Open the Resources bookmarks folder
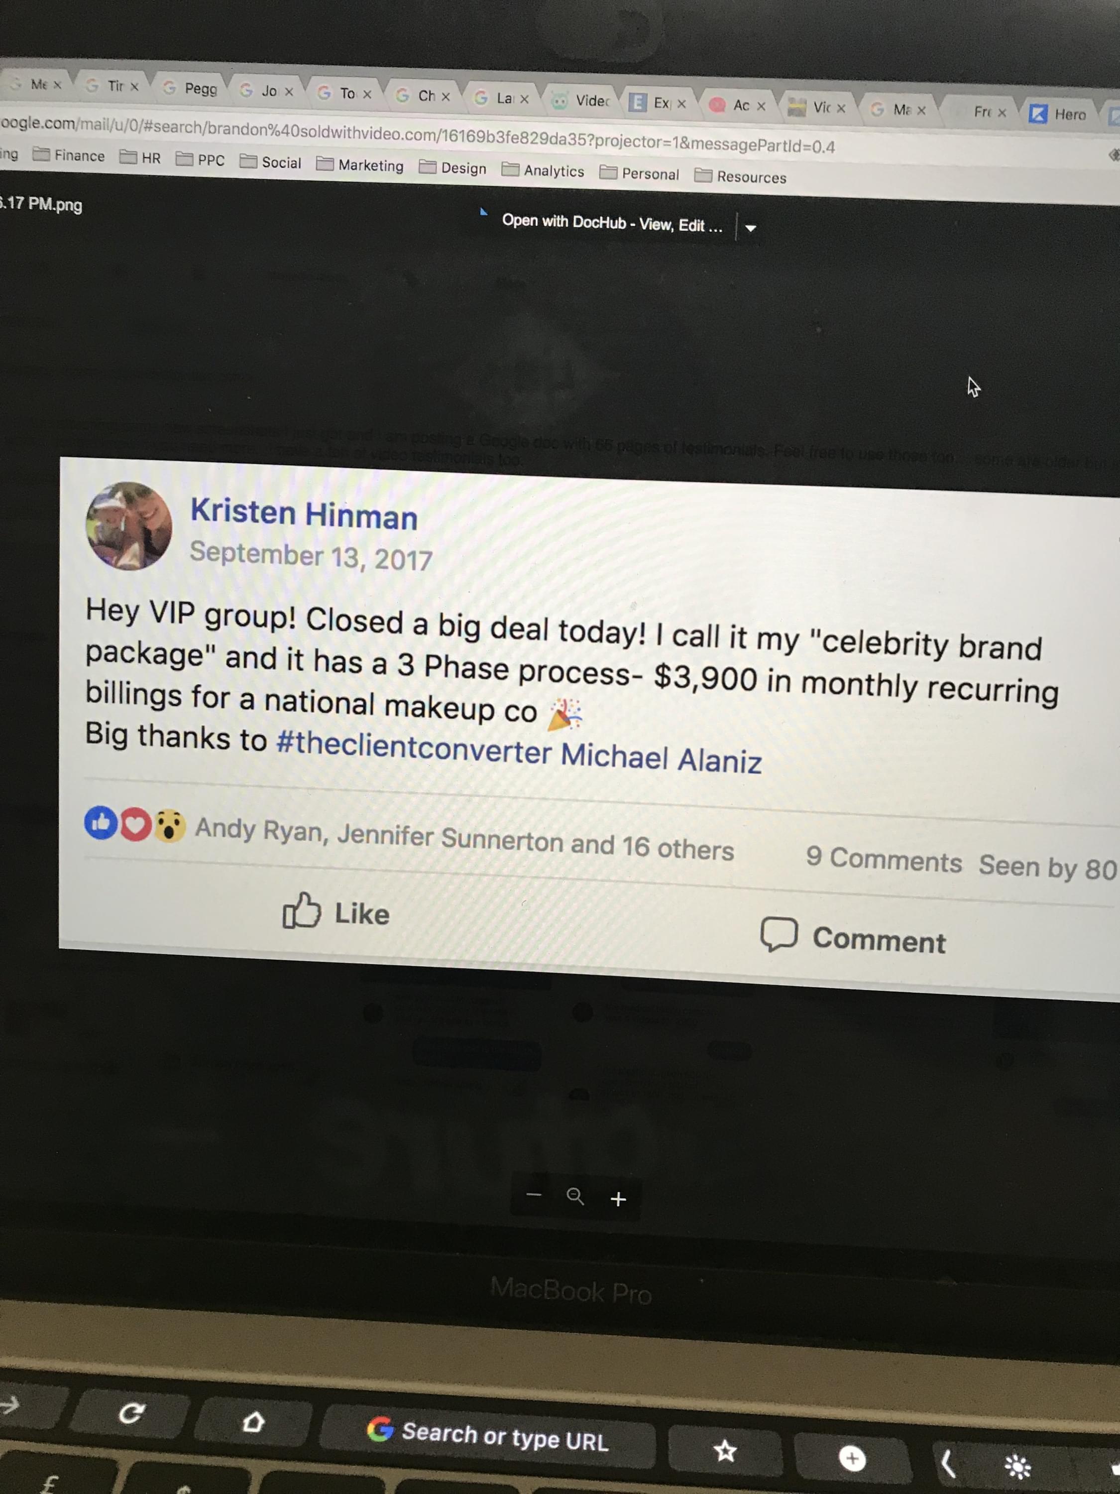The height and width of the screenshot is (1494, 1120). pos(741,176)
